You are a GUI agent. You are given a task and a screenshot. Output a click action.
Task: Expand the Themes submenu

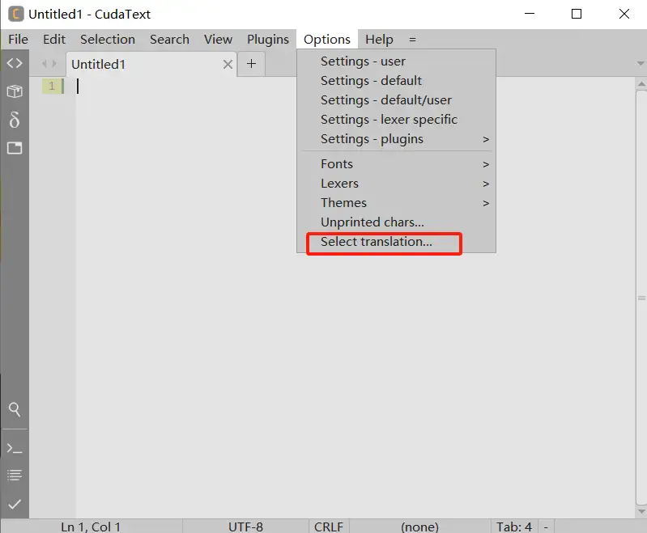pos(396,202)
